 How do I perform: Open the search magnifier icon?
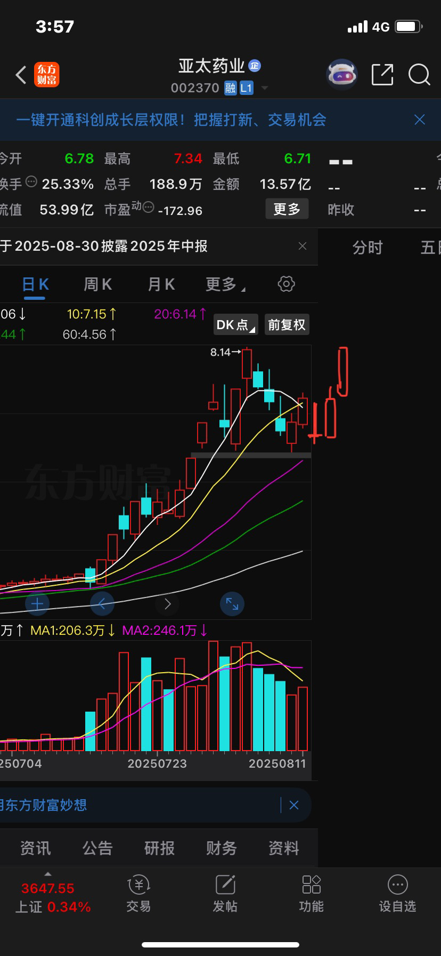pyautogui.click(x=419, y=75)
